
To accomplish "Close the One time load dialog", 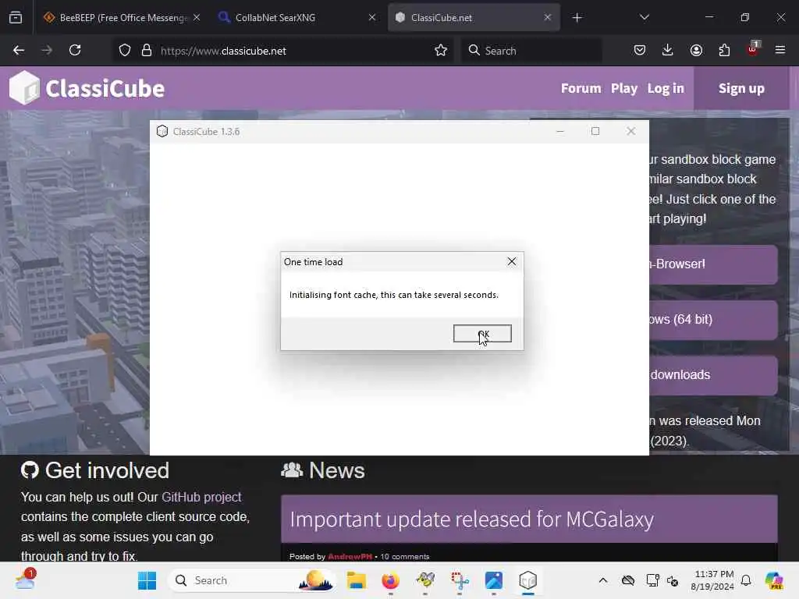I will click(512, 261).
